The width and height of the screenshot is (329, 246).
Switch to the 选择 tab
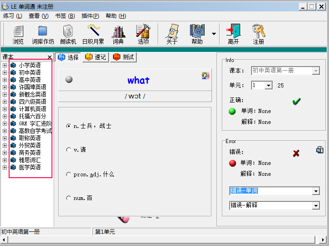tap(68, 57)
